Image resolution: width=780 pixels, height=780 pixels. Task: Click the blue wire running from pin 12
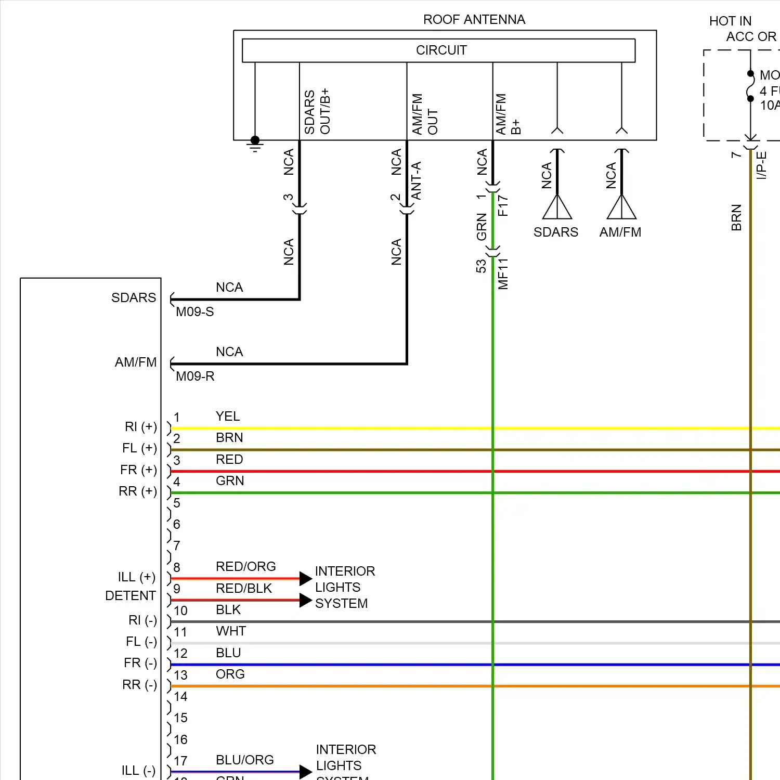click(475, 665)
